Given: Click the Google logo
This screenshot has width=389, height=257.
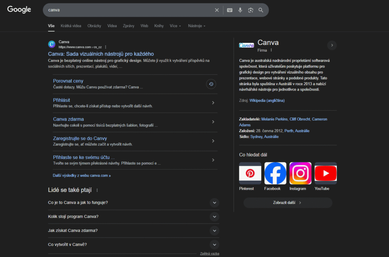Looking at the screenshot, I should click(x=19, y=10).
